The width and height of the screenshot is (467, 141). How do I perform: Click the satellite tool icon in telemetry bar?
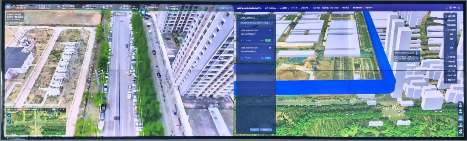pyautogui.click(x=167, y=7)
